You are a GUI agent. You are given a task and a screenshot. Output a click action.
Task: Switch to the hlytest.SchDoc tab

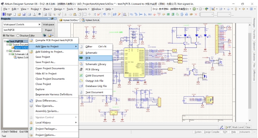click(69, 20)
